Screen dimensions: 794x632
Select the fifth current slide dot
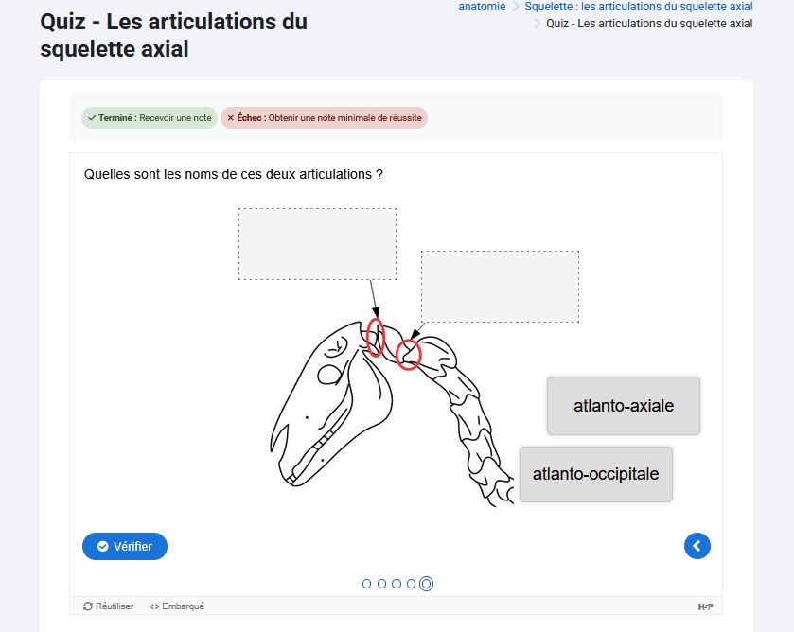[427, 584]
